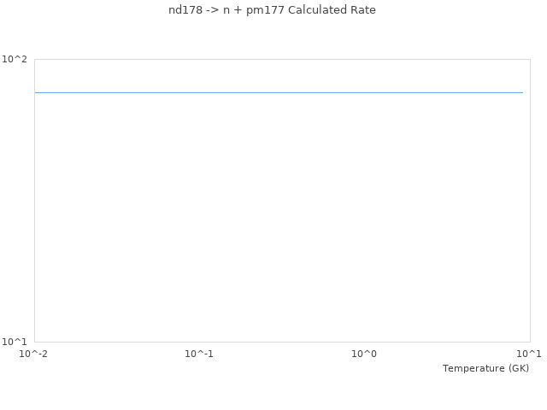Select the 10^-2 x-axis tick label
The height and width of the screenshot is (410, 547).
point(34,354)
